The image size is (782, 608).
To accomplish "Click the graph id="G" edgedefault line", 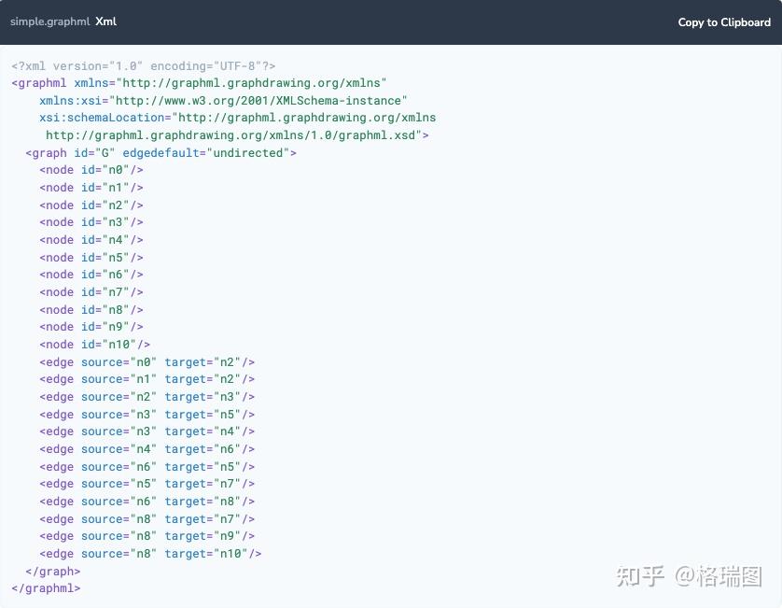I will pyautogui.click(x=161, y=153).
